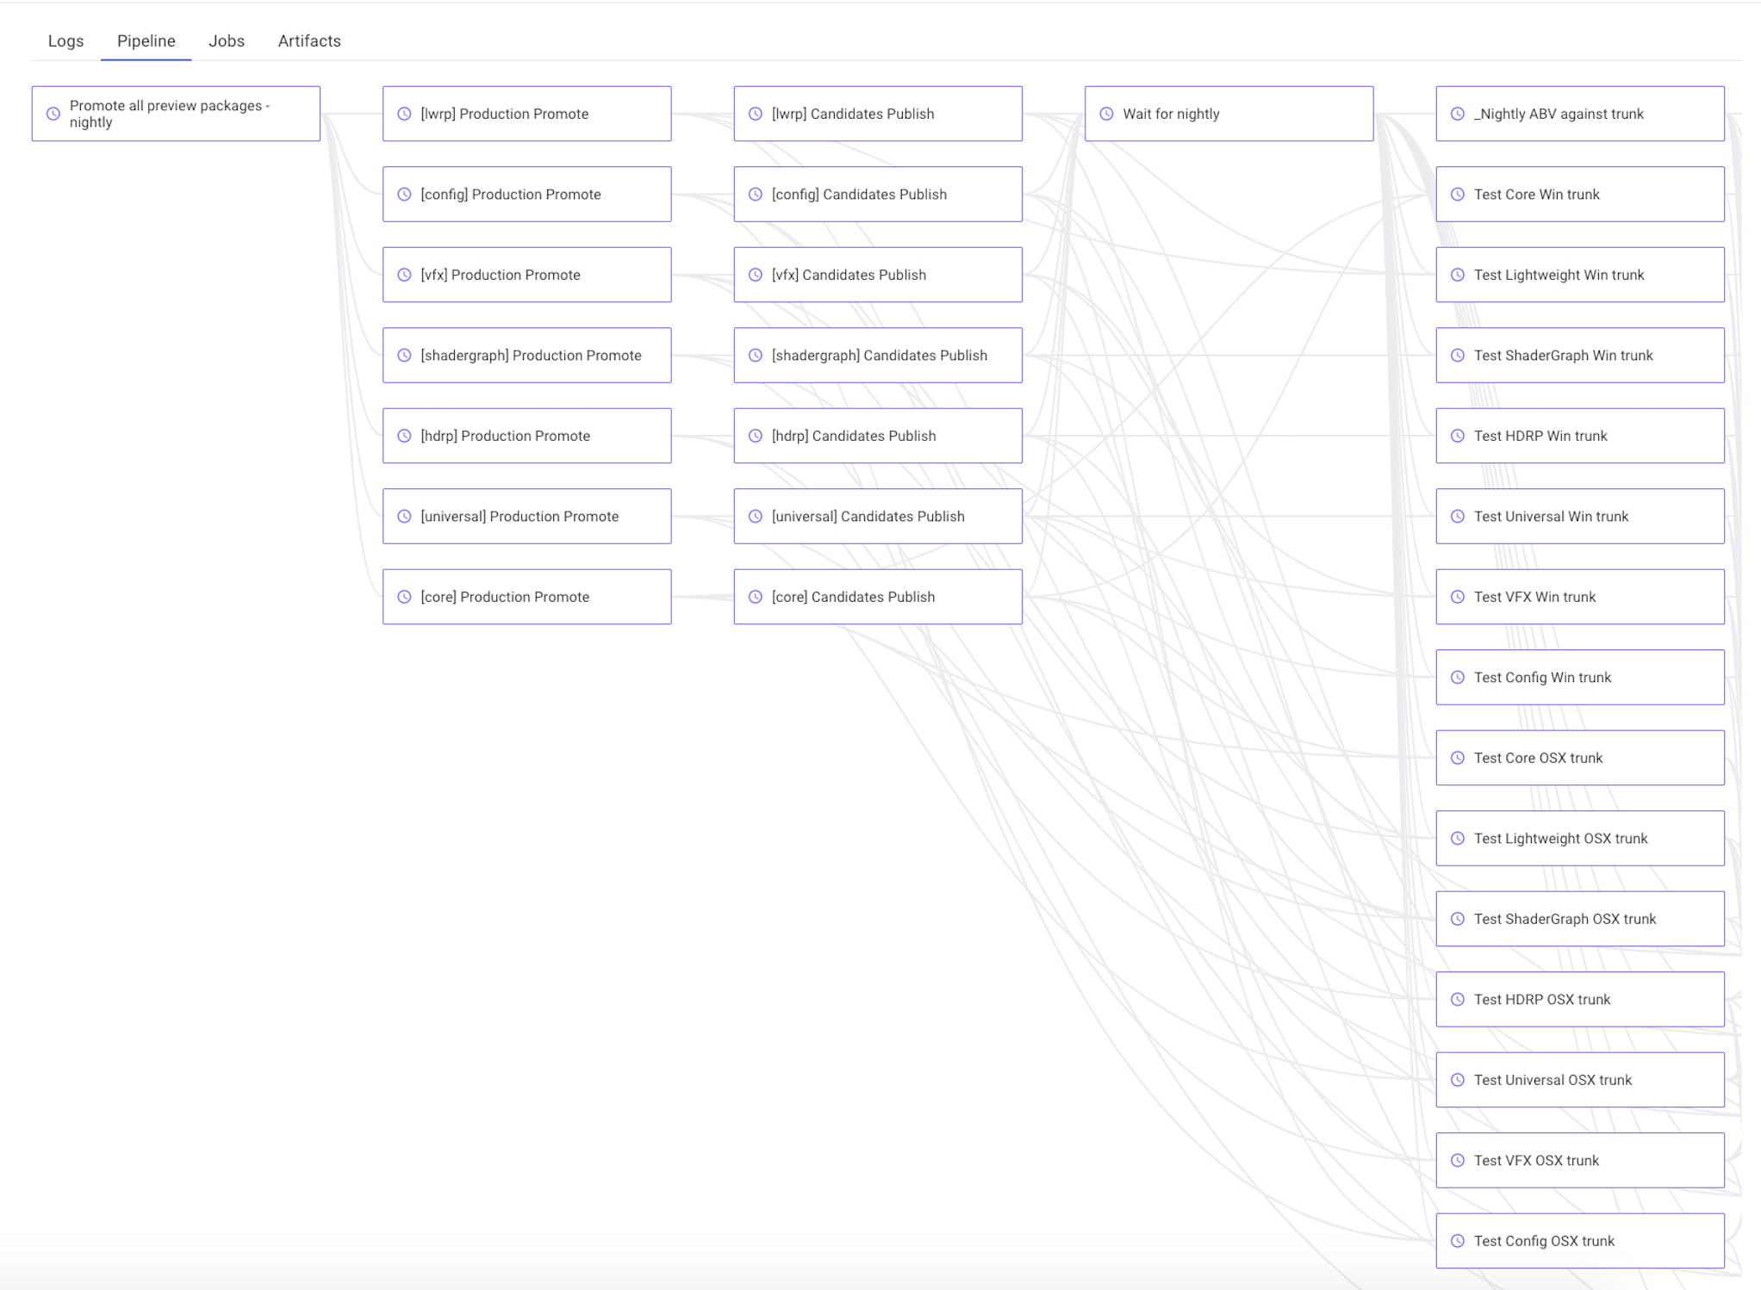
Task: Click clock icon beside [core] Candidates Publish
Action: pos(756,597)
